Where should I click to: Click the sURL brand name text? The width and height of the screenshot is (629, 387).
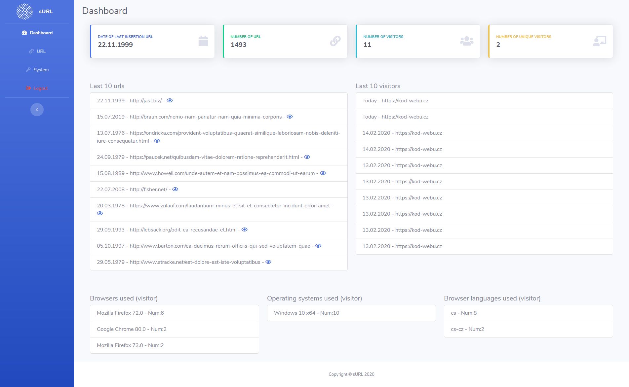[x=46, y=12]
